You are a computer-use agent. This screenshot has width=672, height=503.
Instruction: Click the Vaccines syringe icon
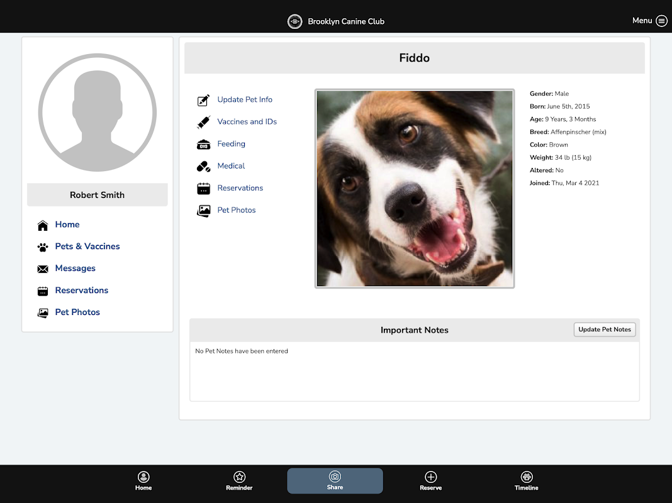tap(203, 122)
